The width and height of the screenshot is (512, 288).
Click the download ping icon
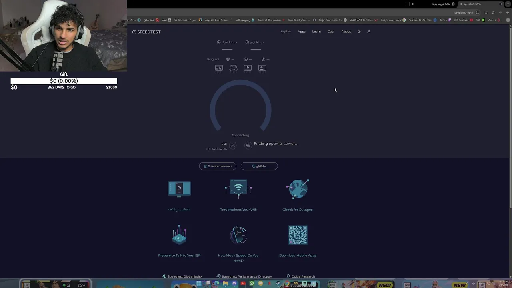[x=246, y=59]
